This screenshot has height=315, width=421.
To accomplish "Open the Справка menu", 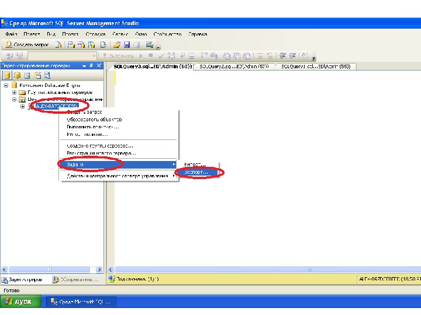I will (198, 34).
